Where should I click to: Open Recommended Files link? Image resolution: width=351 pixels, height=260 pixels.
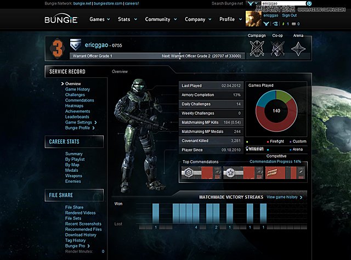pyautogui.click(x=83, y=229)
